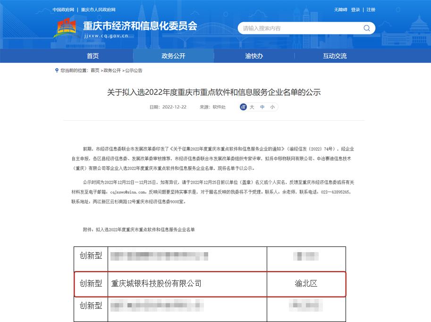Click the 登录 login link

coord(355,9)
